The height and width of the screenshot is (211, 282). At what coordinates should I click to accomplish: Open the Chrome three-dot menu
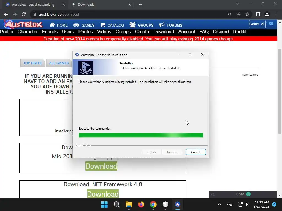tap(276, 14)
